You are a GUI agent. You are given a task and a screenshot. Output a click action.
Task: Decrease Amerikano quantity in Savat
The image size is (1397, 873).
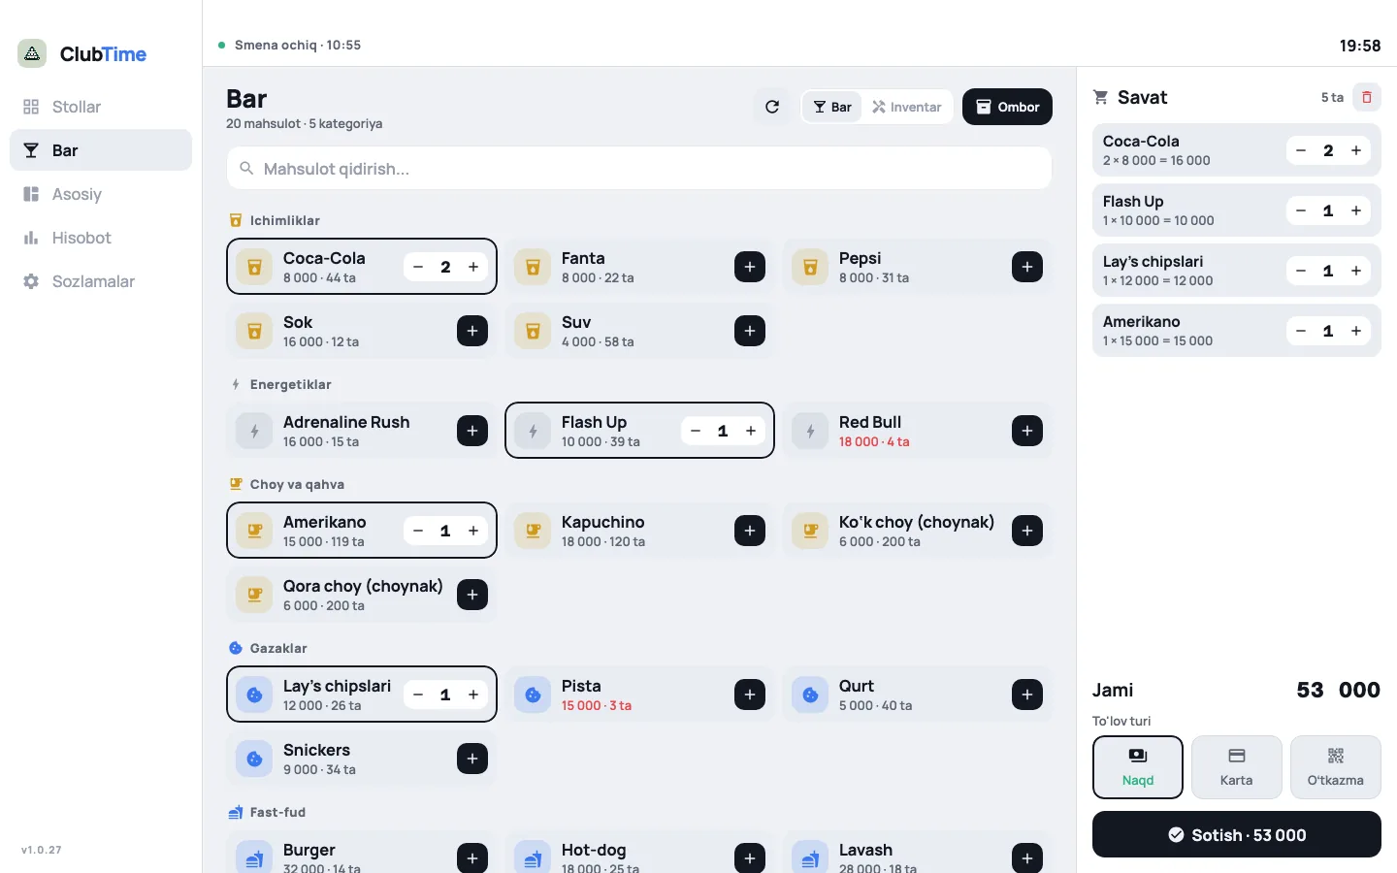pyautogui.click(x=1301, y=331)
